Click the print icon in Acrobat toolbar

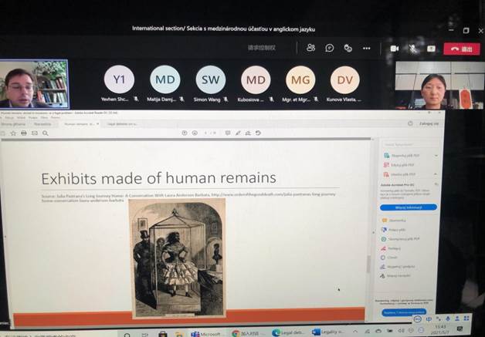click(24, 133)
